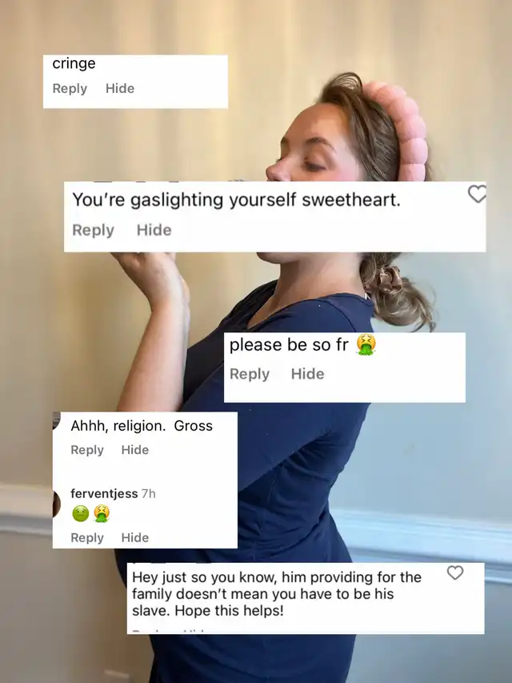
Task: Reply to gaslighting yourself sweetheart comment
Action: coord(93,230)
